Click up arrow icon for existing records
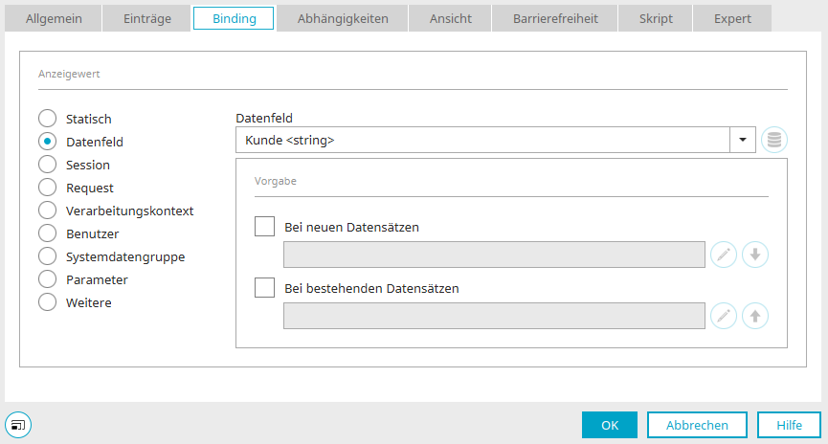The image size is (828, 444). pos(755,316)
